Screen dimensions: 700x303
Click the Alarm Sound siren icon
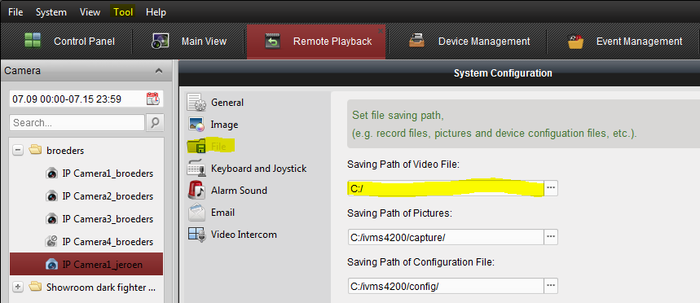tap(197, 191)
